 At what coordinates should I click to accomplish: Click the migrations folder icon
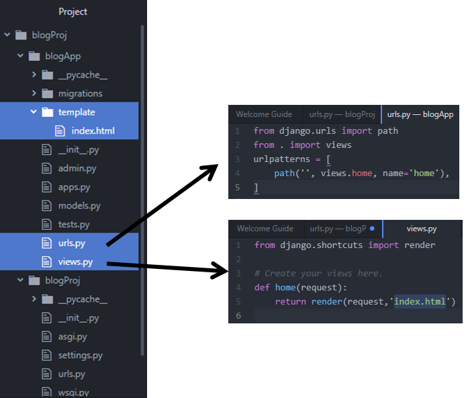coord(47,93)
